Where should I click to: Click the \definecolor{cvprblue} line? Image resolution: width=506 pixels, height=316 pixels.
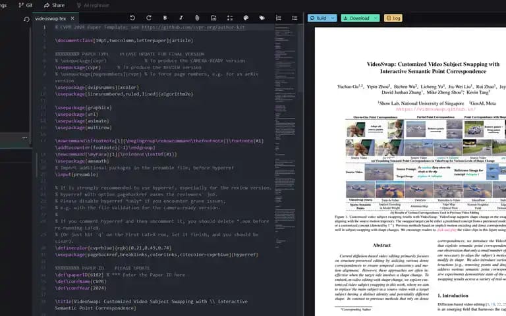coord(113,248)
